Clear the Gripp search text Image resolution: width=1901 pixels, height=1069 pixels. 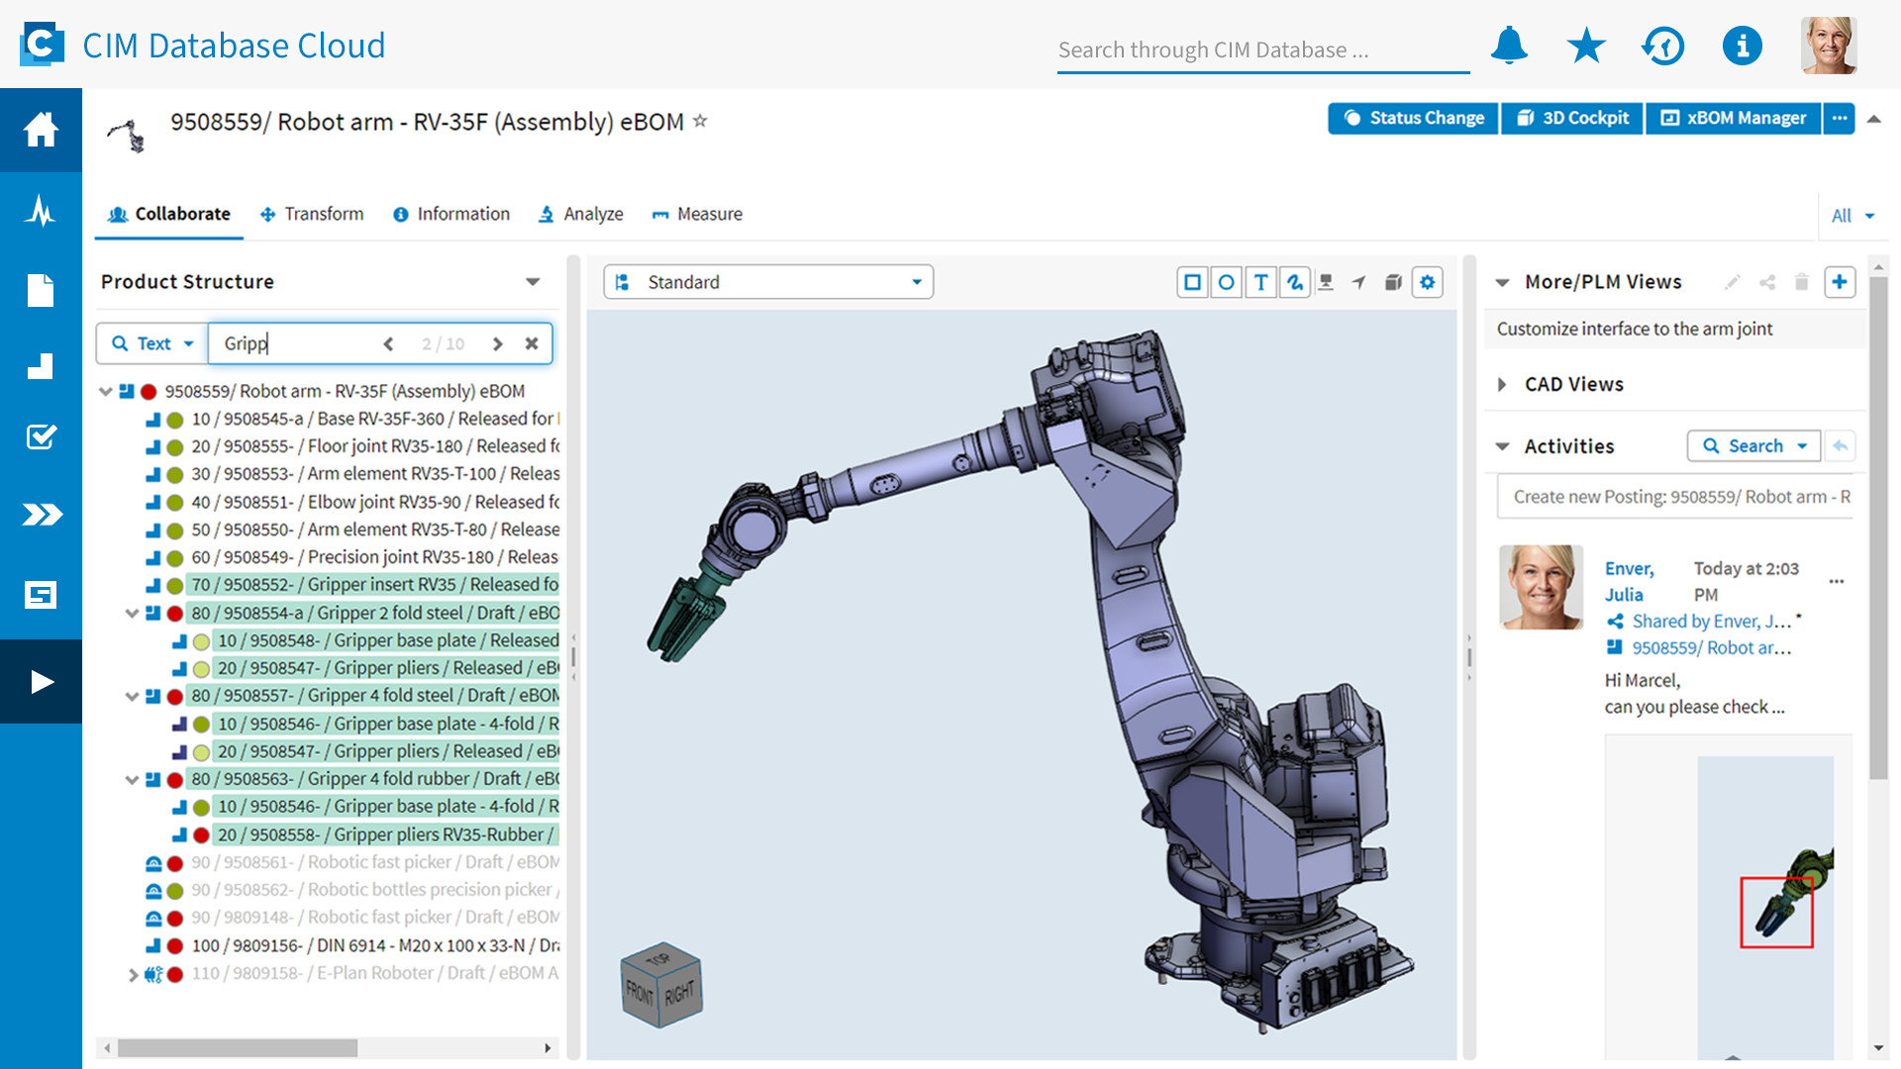(x=532, y=343)
